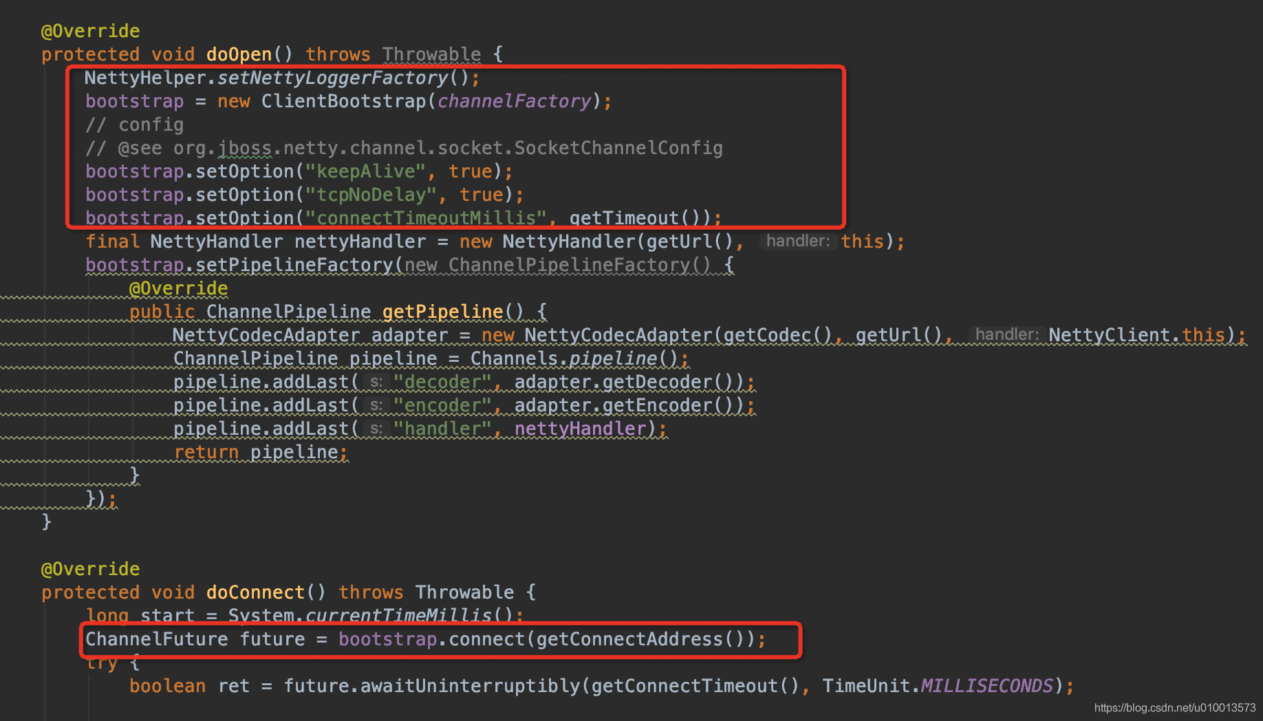Click the Channels.pipeline() call
The image size is (1263, 721).
click(574, 358)
